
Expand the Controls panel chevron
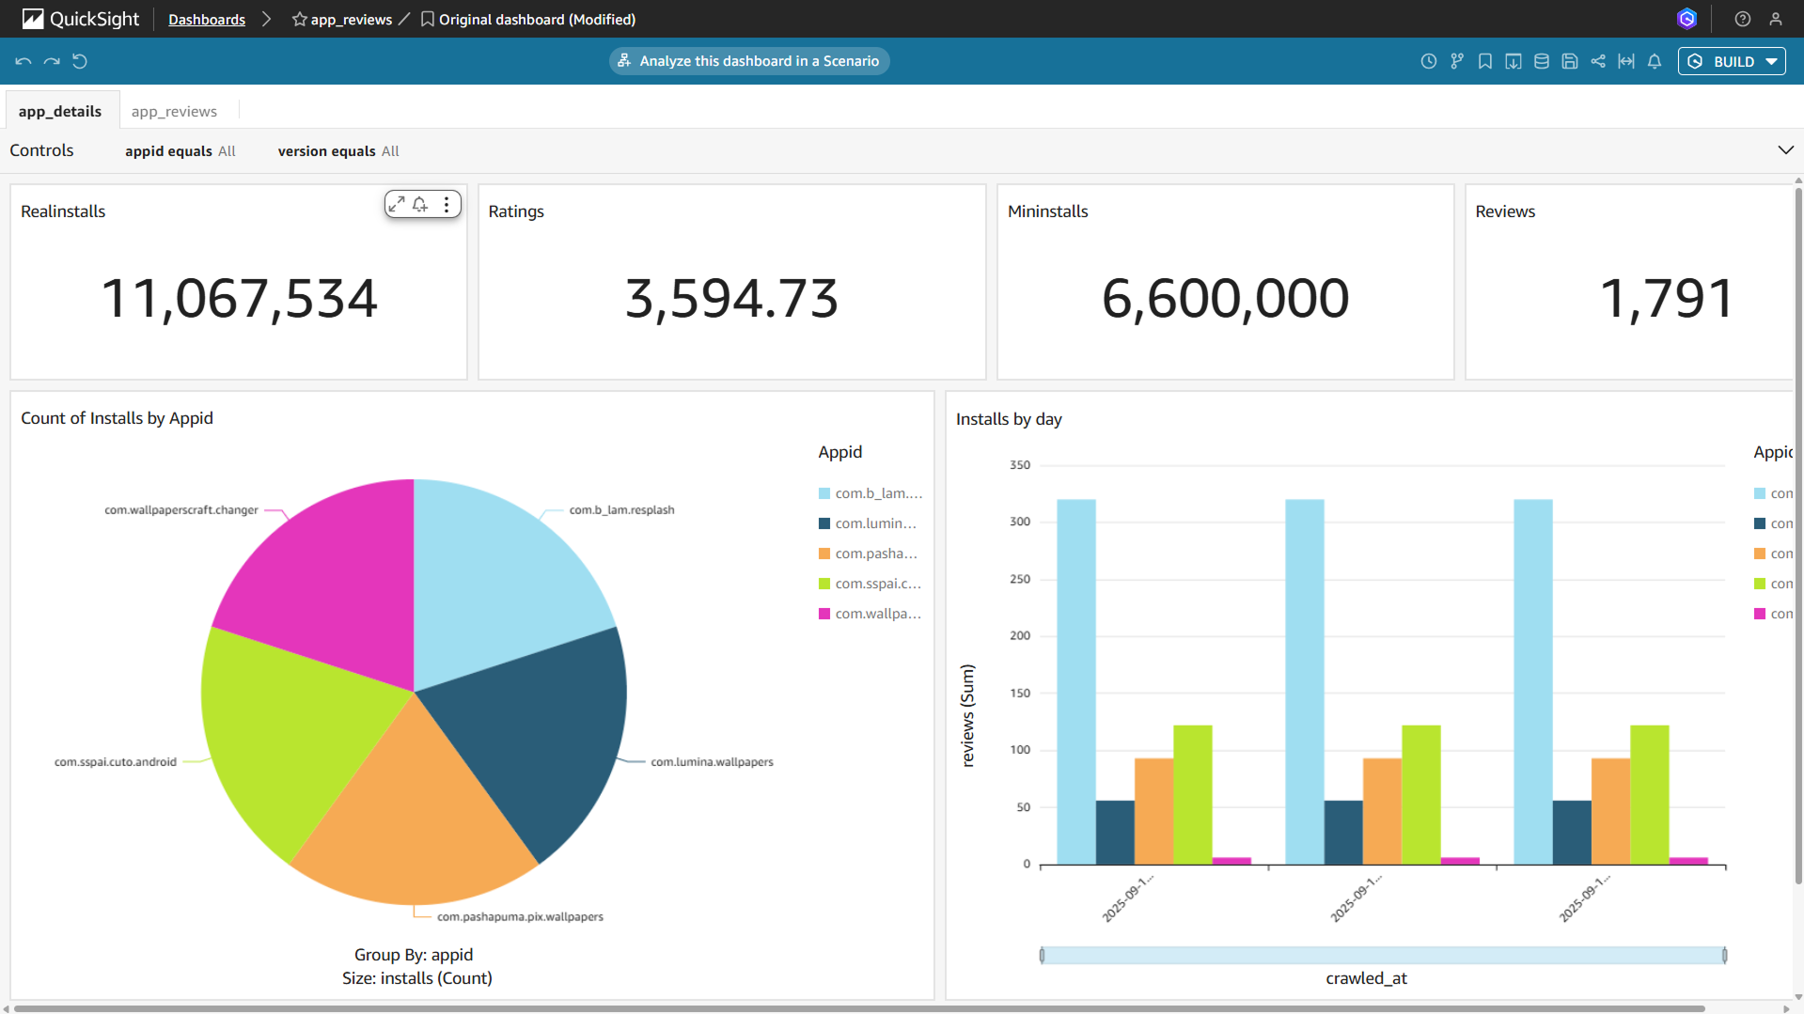1785,150
